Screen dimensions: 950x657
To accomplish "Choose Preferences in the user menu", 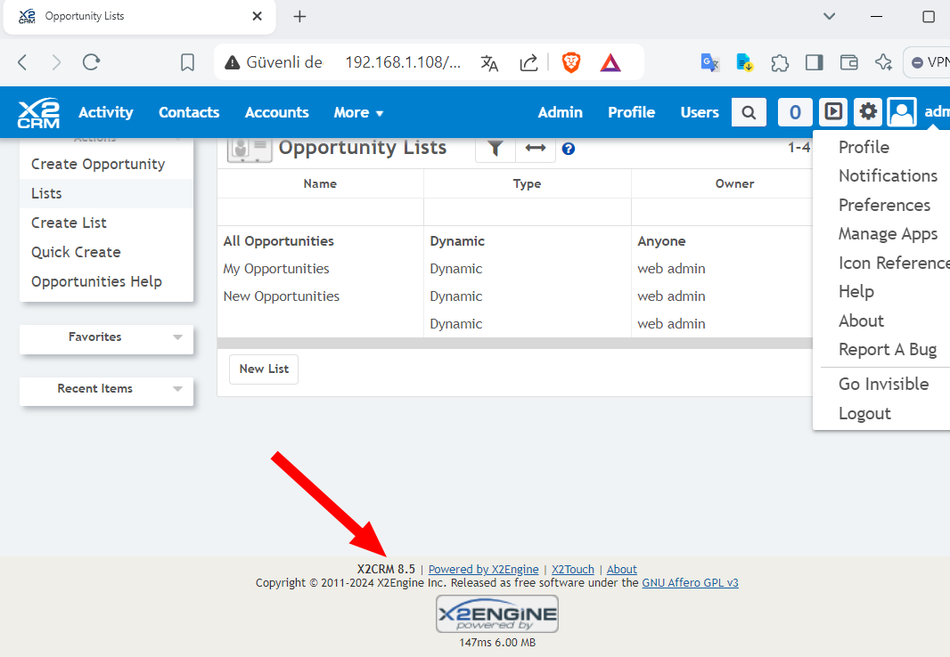I will click(x=884, y=205).
